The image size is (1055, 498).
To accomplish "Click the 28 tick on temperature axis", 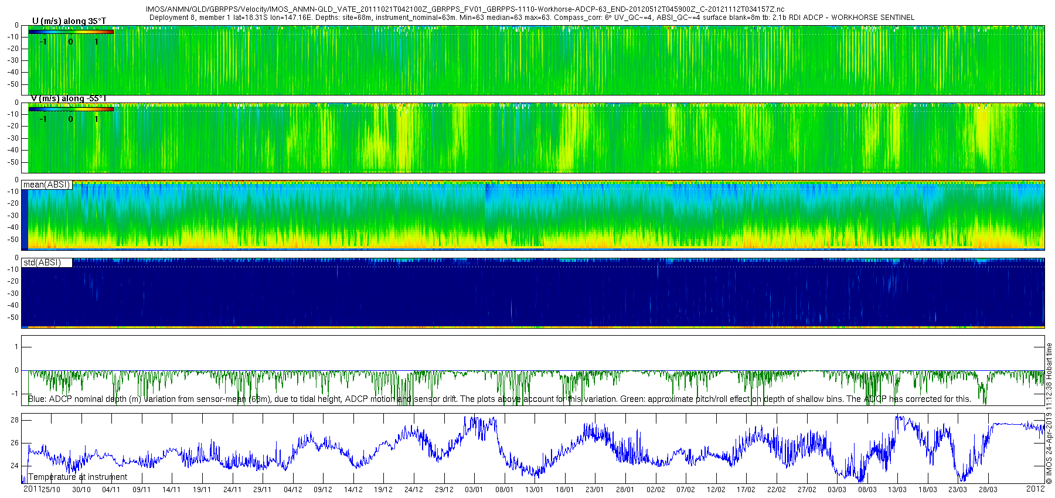I will pos(15,420).
